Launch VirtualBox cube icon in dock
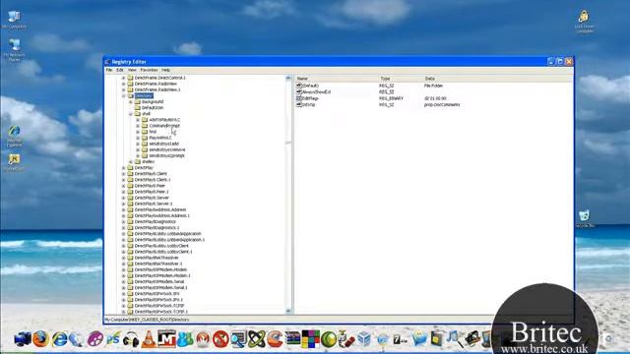 pos(364,339)
